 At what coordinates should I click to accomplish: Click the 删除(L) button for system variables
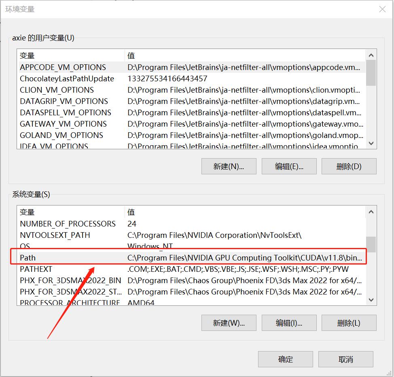349,323
